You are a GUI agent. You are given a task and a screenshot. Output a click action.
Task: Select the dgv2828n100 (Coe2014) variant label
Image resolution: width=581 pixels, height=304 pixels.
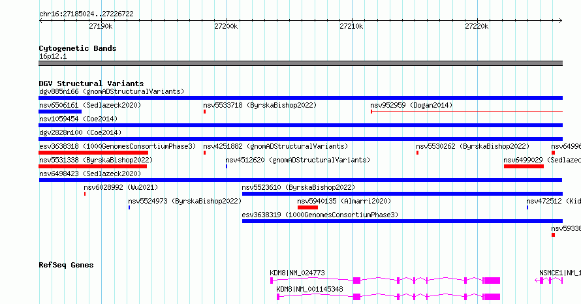[x=80, y=132]
